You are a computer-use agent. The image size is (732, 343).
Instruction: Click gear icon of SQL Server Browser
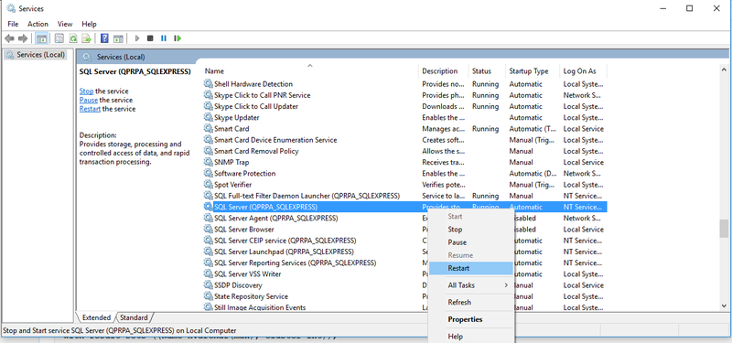(209, 230)
